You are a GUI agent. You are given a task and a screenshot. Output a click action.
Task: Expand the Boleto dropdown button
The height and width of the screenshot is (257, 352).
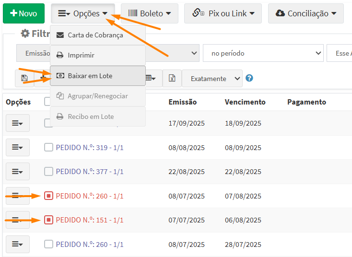[x=149, y=13]
